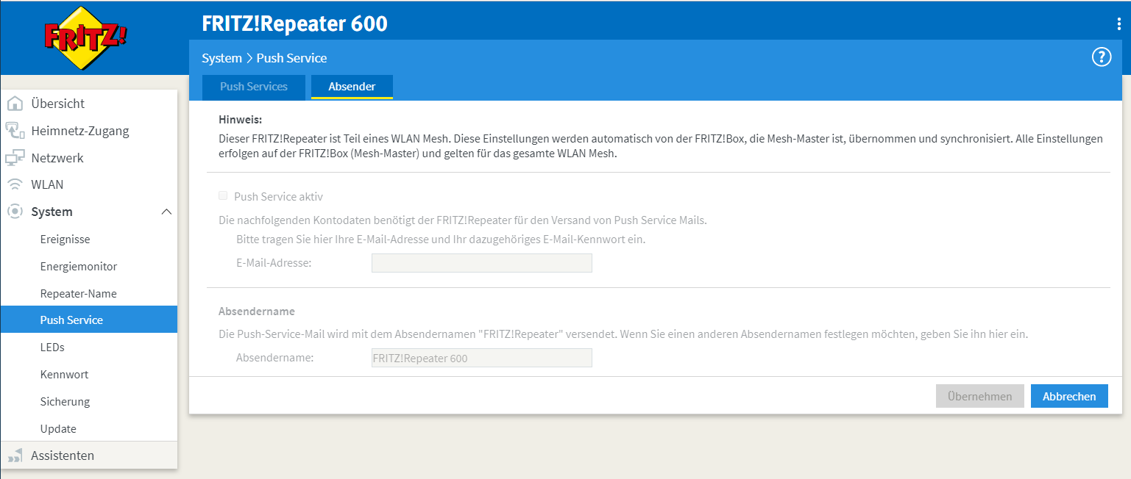Open the LEDs submenu entry

pyautogui.click(x=52, y=347)
